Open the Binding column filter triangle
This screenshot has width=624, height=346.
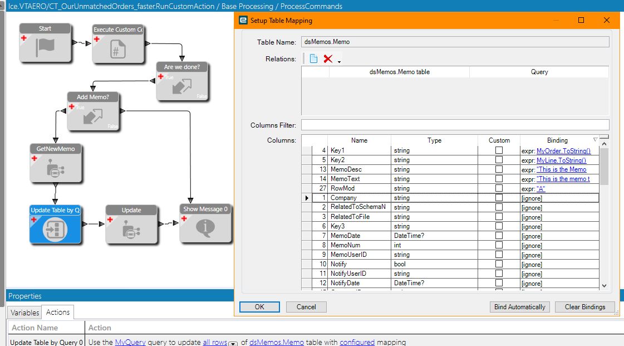coord(596,140)
